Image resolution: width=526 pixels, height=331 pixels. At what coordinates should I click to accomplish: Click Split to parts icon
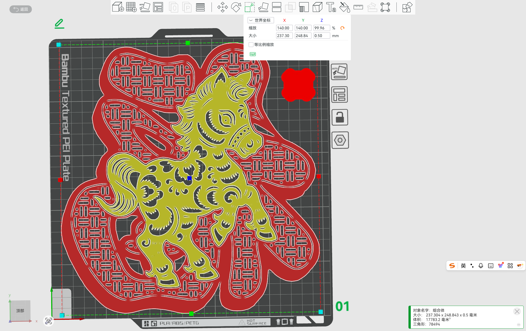coord(187,7)
